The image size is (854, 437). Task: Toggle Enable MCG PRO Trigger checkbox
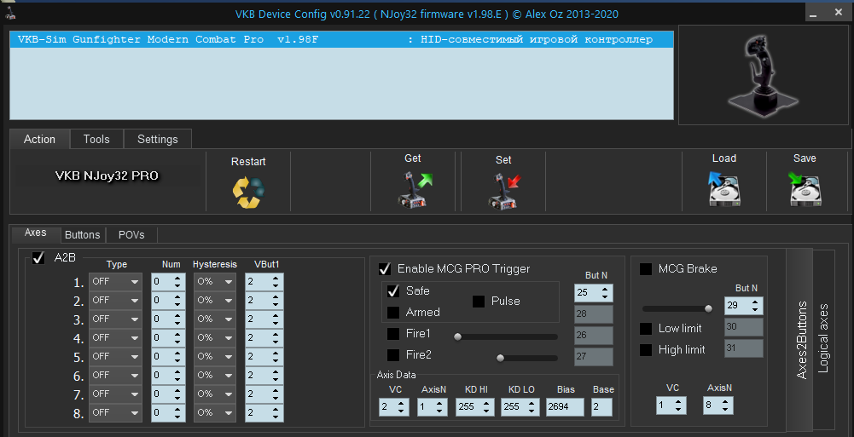coord(385,269)
